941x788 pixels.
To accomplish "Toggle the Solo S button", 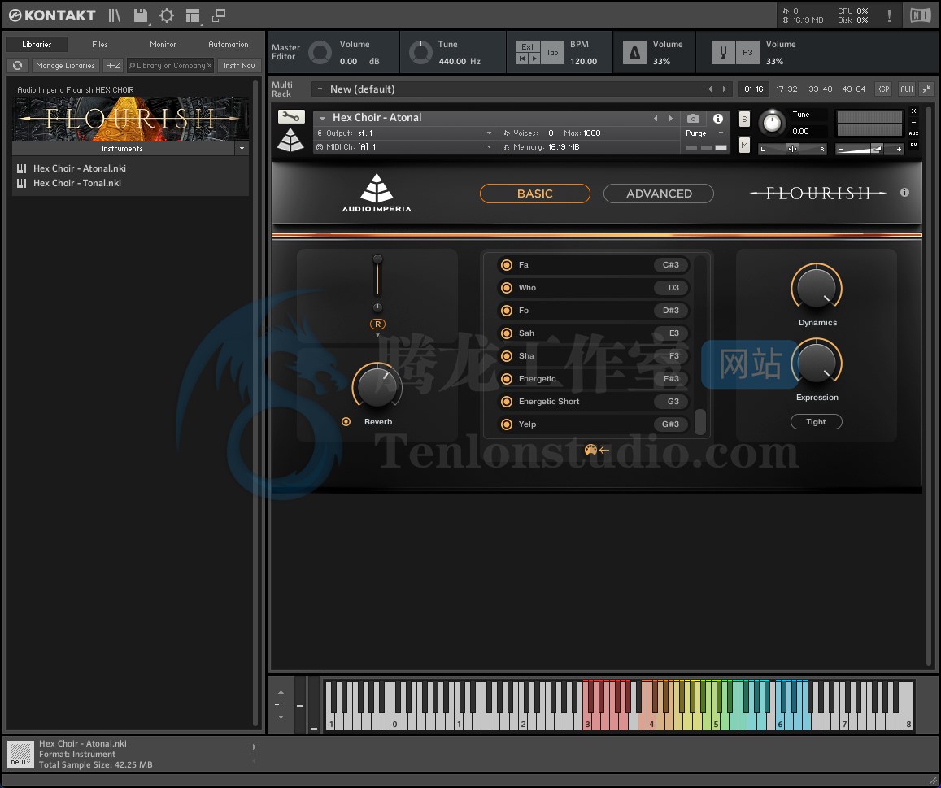I will (744, 119).
